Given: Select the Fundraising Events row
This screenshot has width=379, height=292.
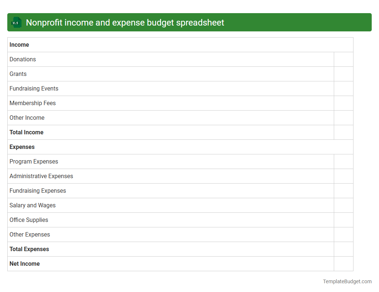Looking at the screenshot, I should (x=34, y=88).
